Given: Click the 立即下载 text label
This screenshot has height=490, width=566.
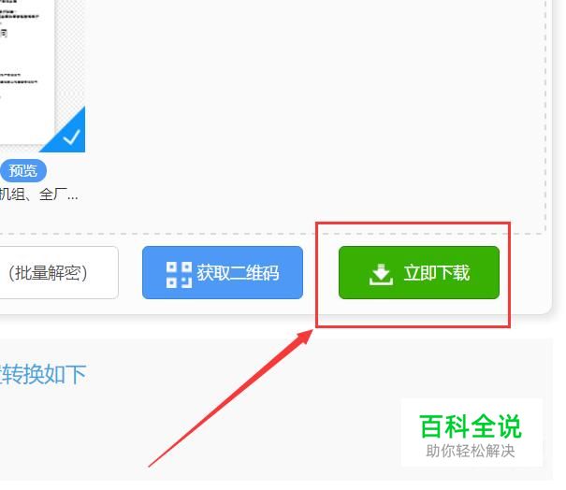Looking at the screenshot, I should [x=437, y=273].
